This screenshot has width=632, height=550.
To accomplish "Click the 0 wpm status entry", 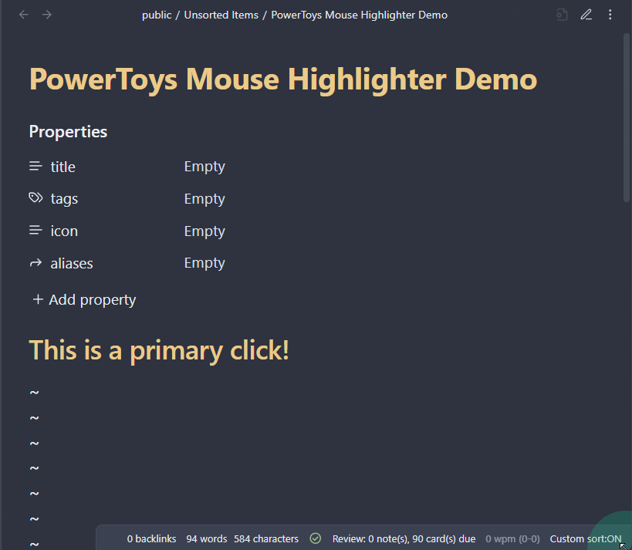I will point(512,538).
